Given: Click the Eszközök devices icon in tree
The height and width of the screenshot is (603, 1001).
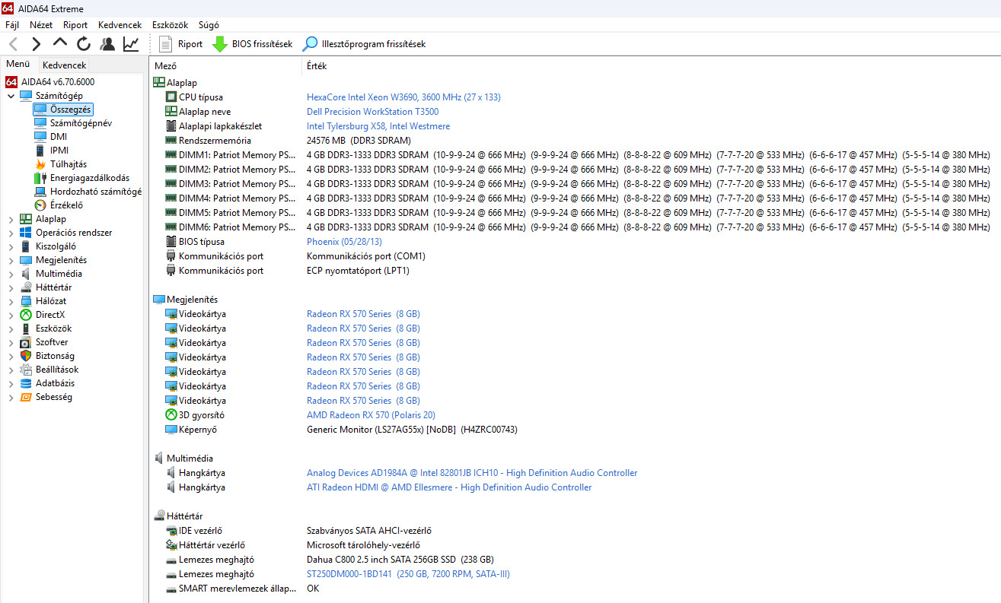Looking at the screenshot, I should point(26,328).
